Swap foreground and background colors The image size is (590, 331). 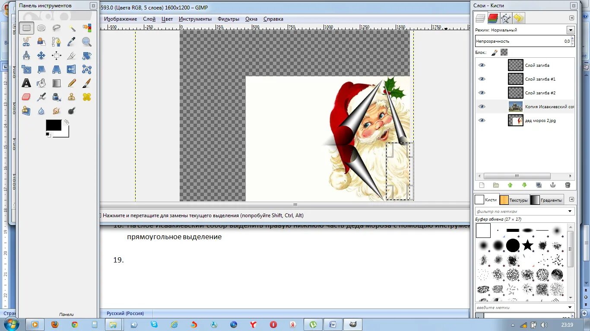pos(67,122)
